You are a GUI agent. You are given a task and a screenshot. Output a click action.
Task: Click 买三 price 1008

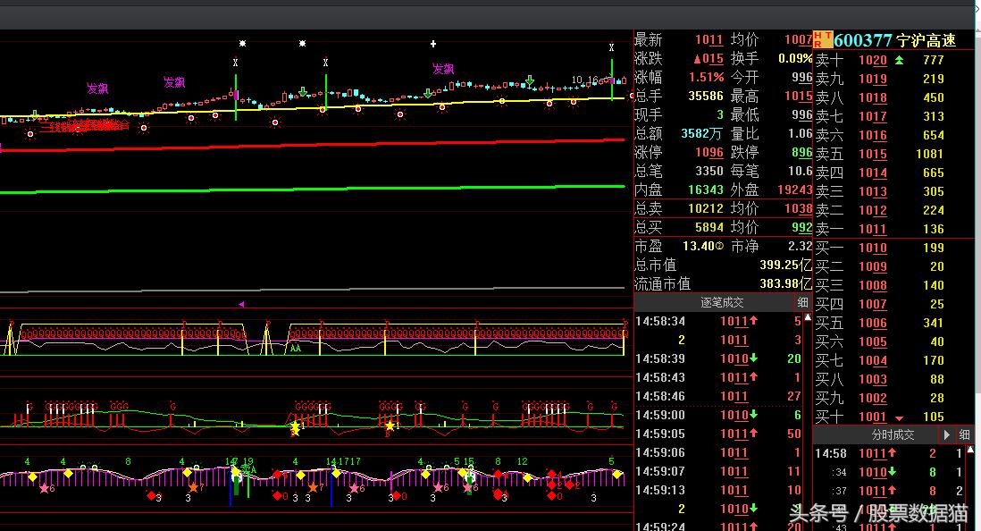point(873,285)
